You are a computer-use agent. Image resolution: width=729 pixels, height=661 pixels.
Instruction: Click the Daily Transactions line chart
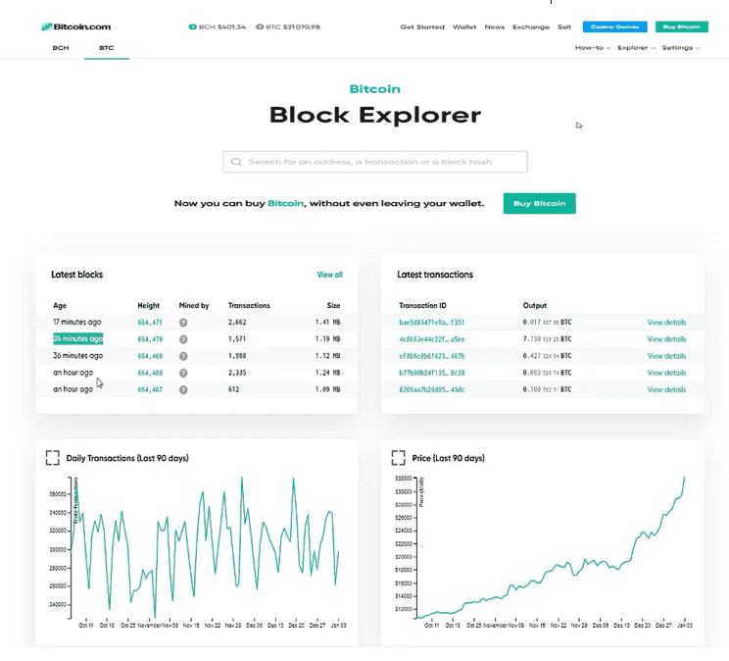coord(205,547)
